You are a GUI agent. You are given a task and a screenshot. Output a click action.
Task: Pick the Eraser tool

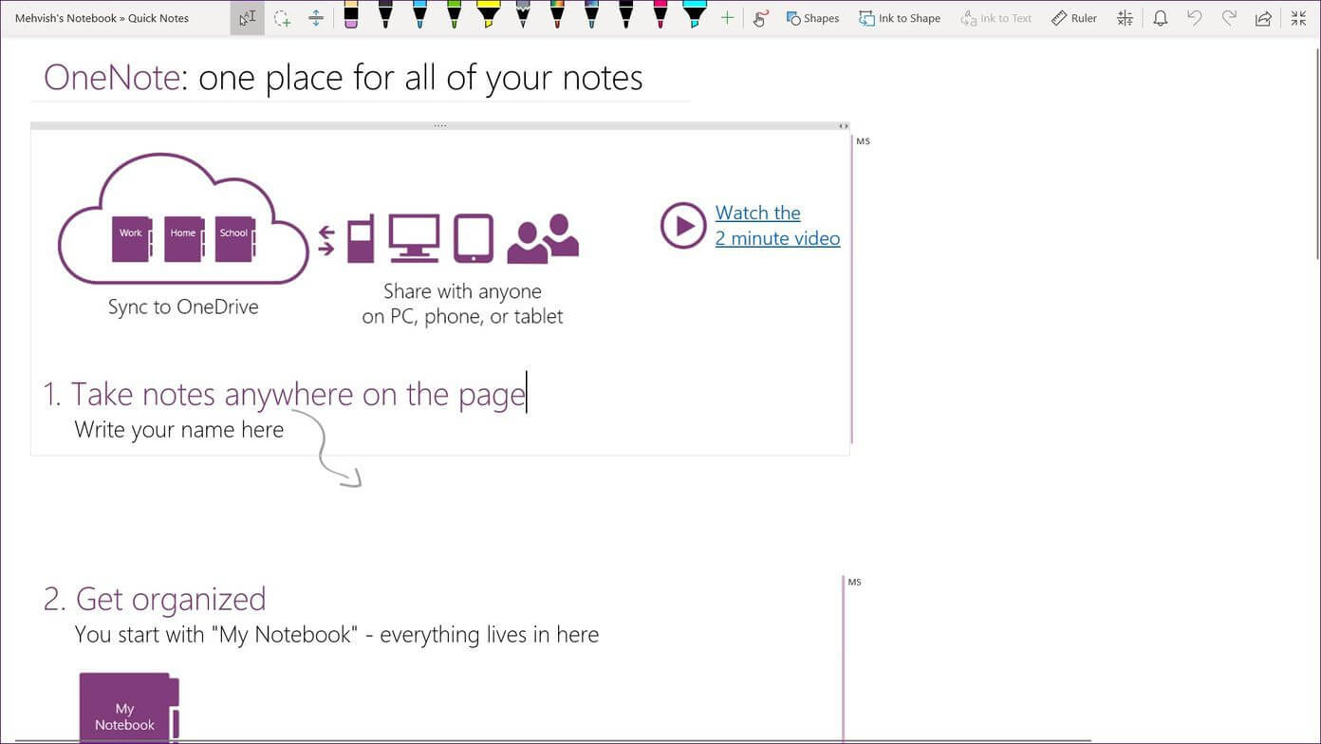[351, 15]
